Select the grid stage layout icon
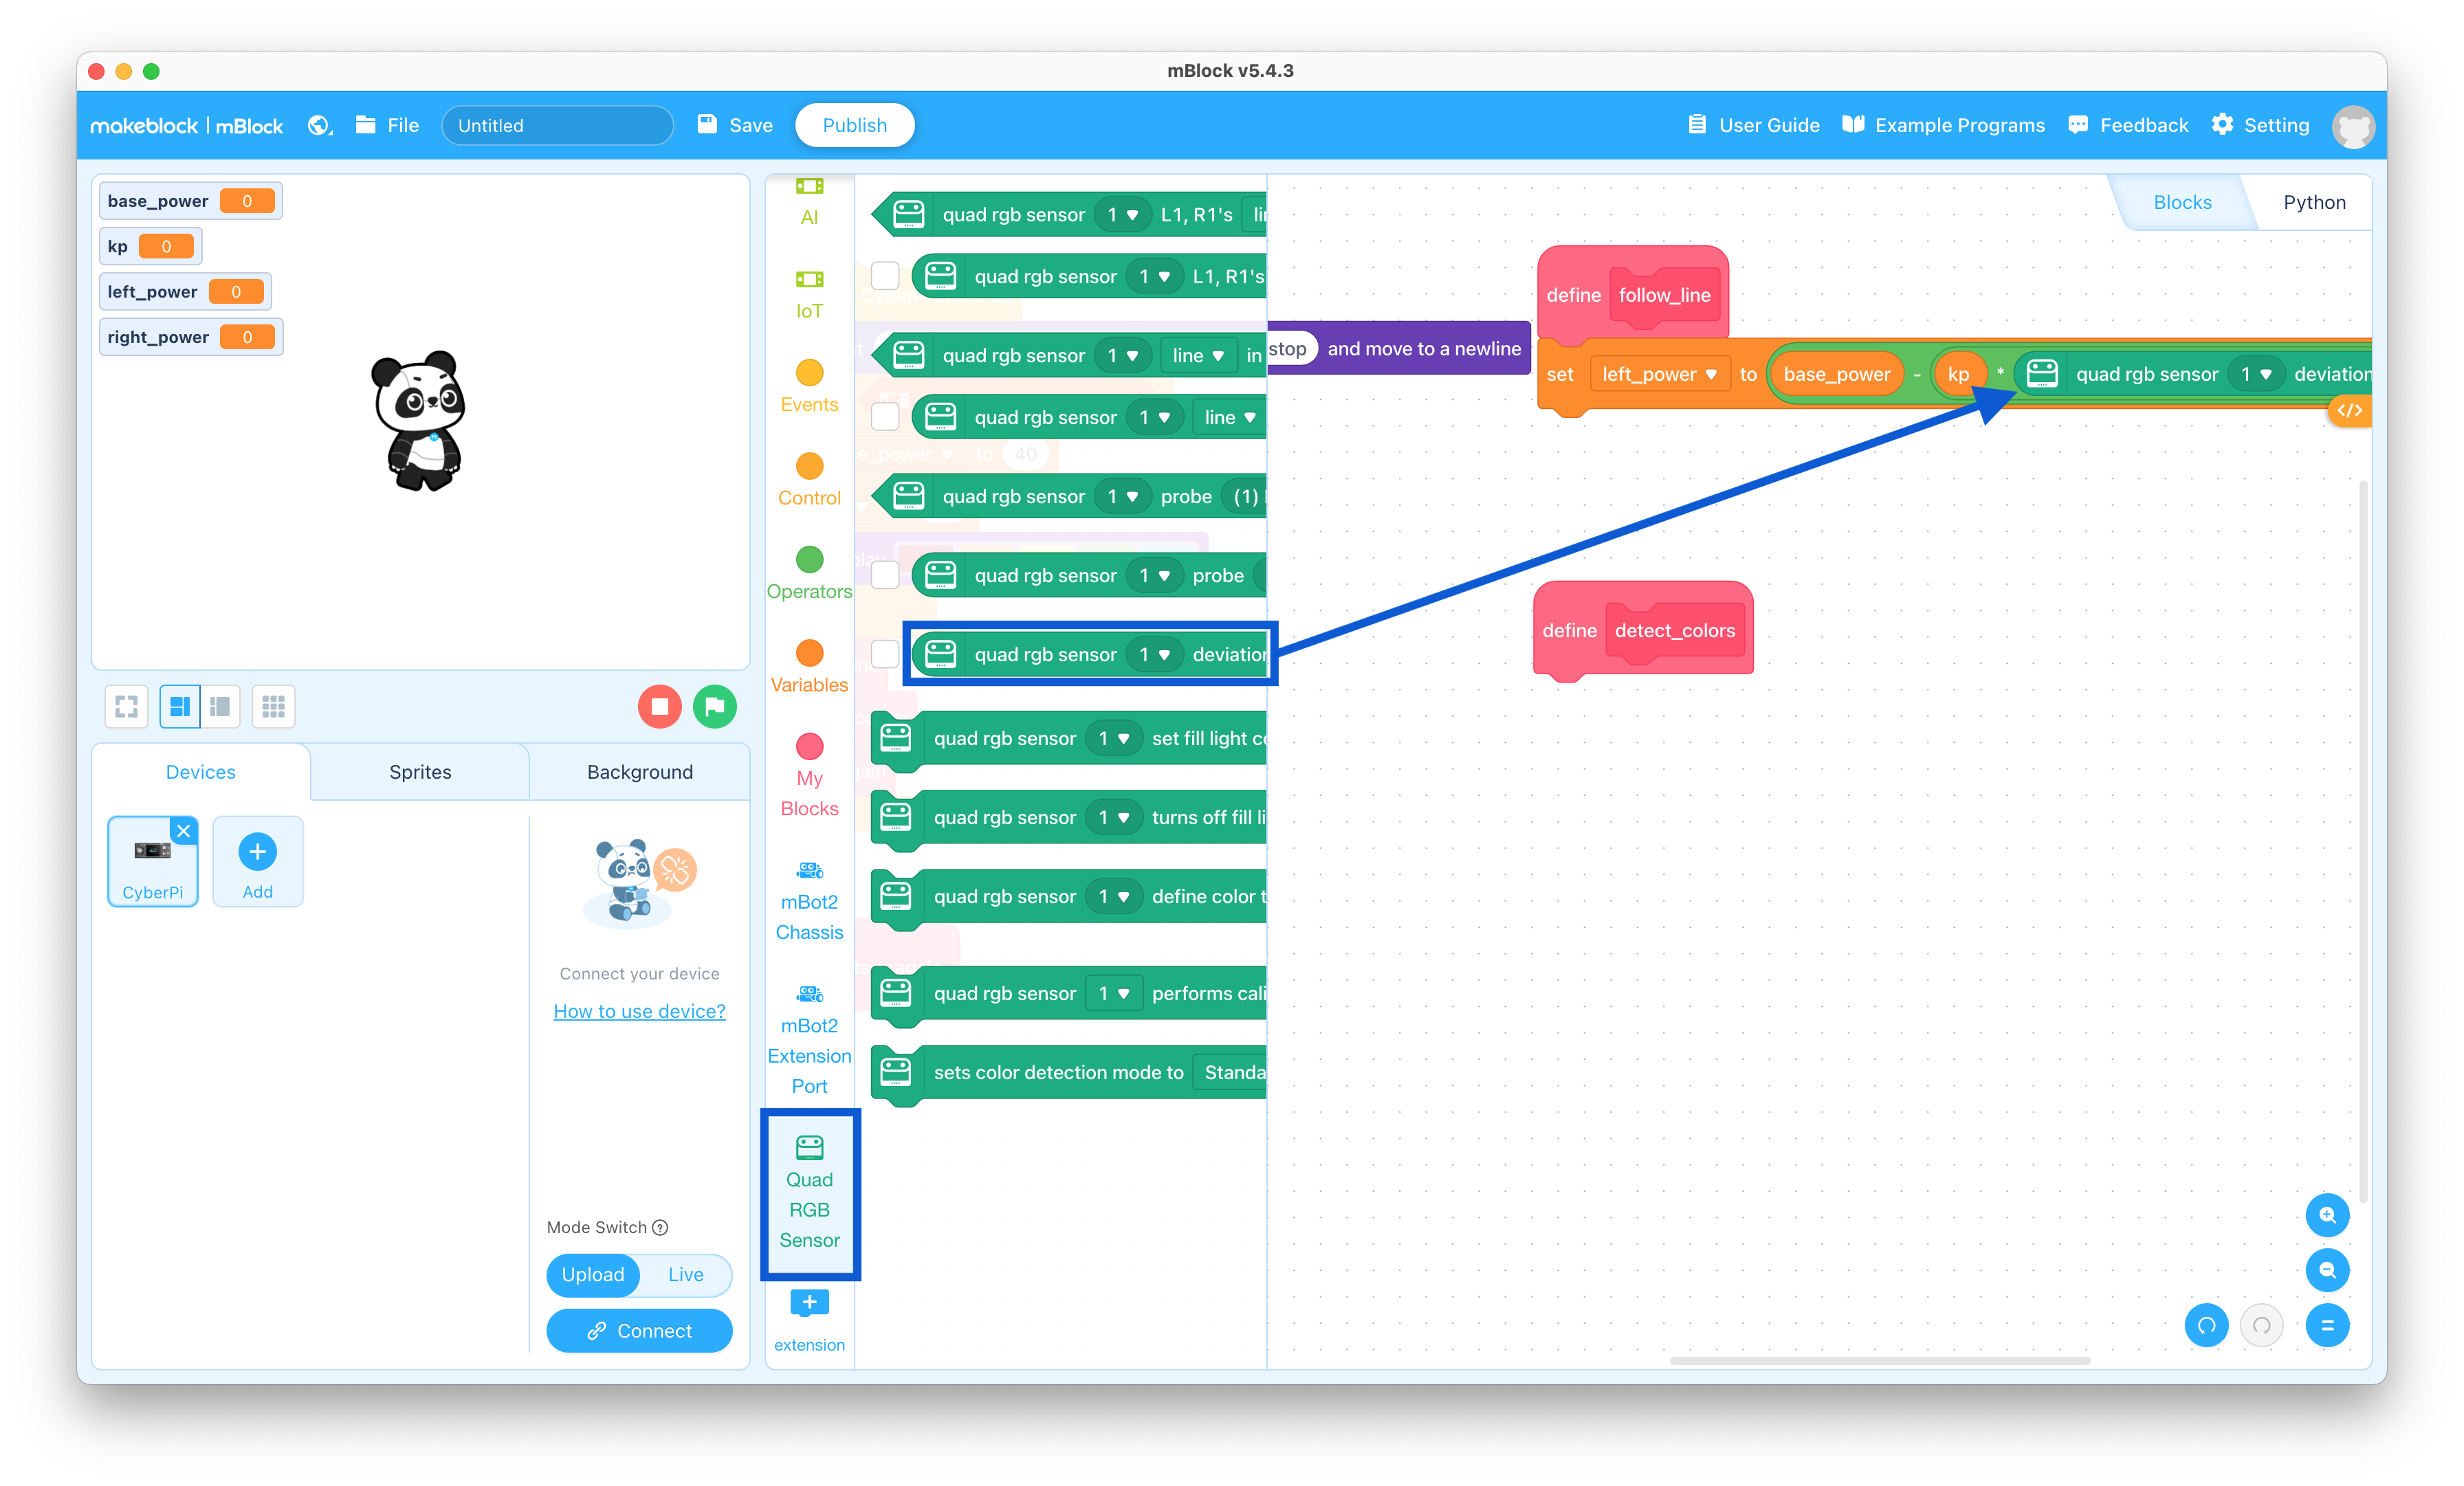 (x=273, y=707)
